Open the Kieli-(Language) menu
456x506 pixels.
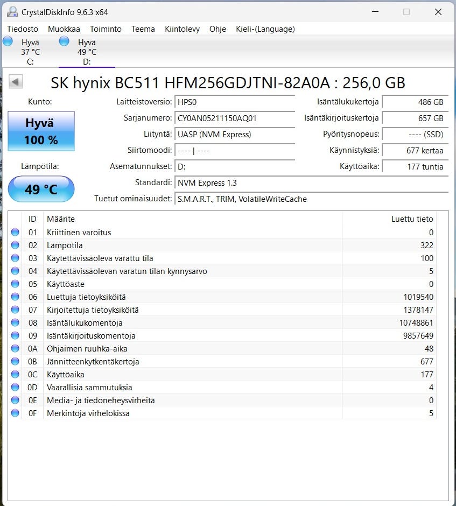pos(265,29)
